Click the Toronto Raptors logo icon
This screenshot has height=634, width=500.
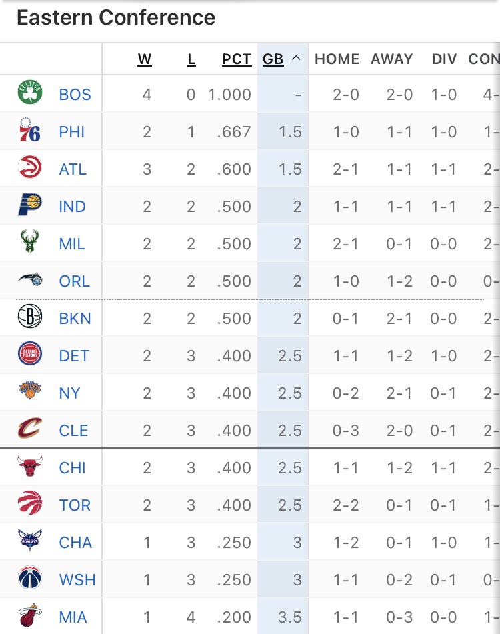click(x=30, y=505)
